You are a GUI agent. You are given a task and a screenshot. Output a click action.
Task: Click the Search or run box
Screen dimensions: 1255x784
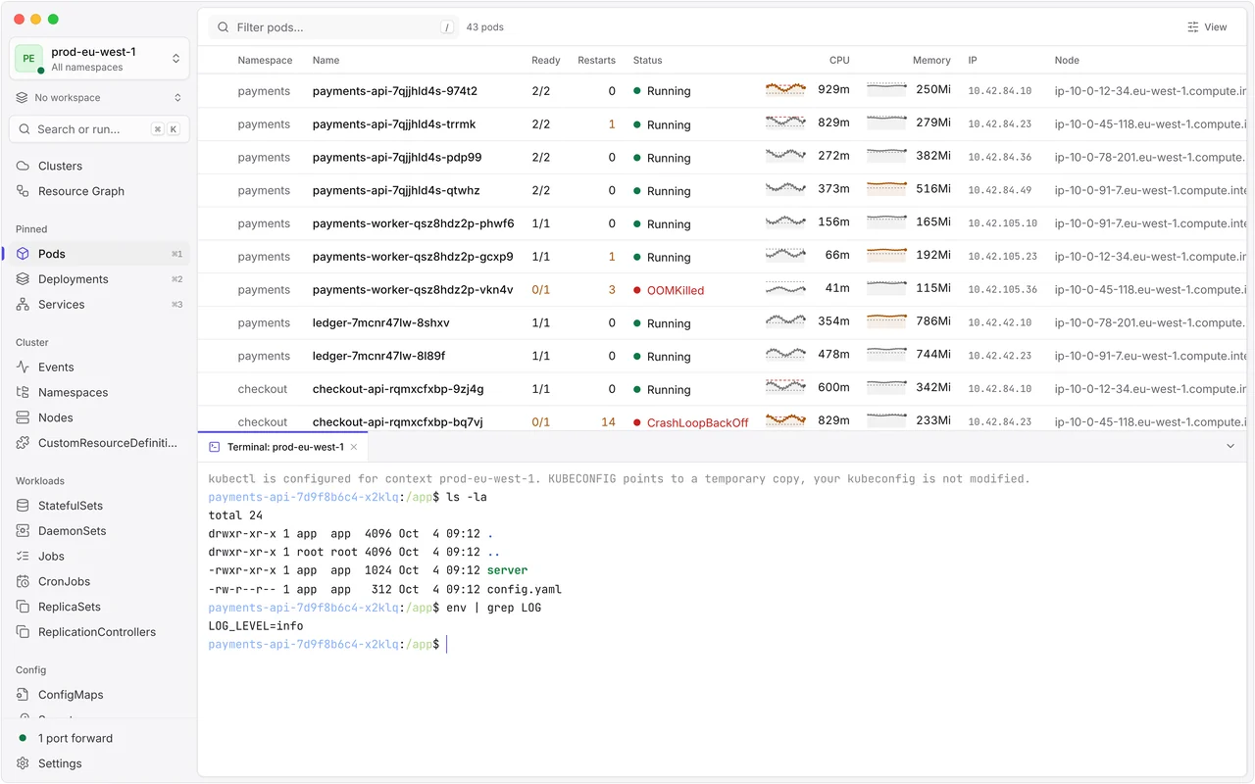coord(99,129)
